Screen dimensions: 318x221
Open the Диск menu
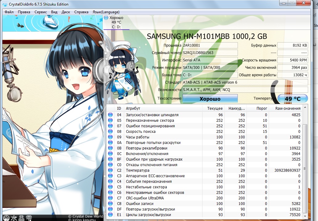point(66,12)
